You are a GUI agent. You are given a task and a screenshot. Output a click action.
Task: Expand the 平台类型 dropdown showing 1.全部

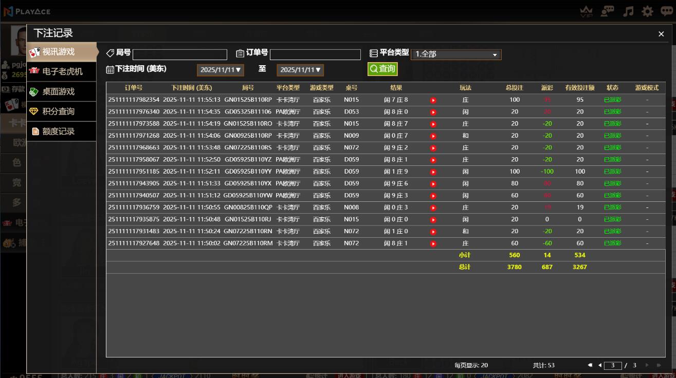click(x=455, y=54)
